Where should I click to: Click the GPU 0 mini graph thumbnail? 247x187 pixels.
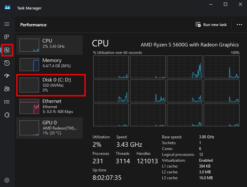tap(29, 128)
